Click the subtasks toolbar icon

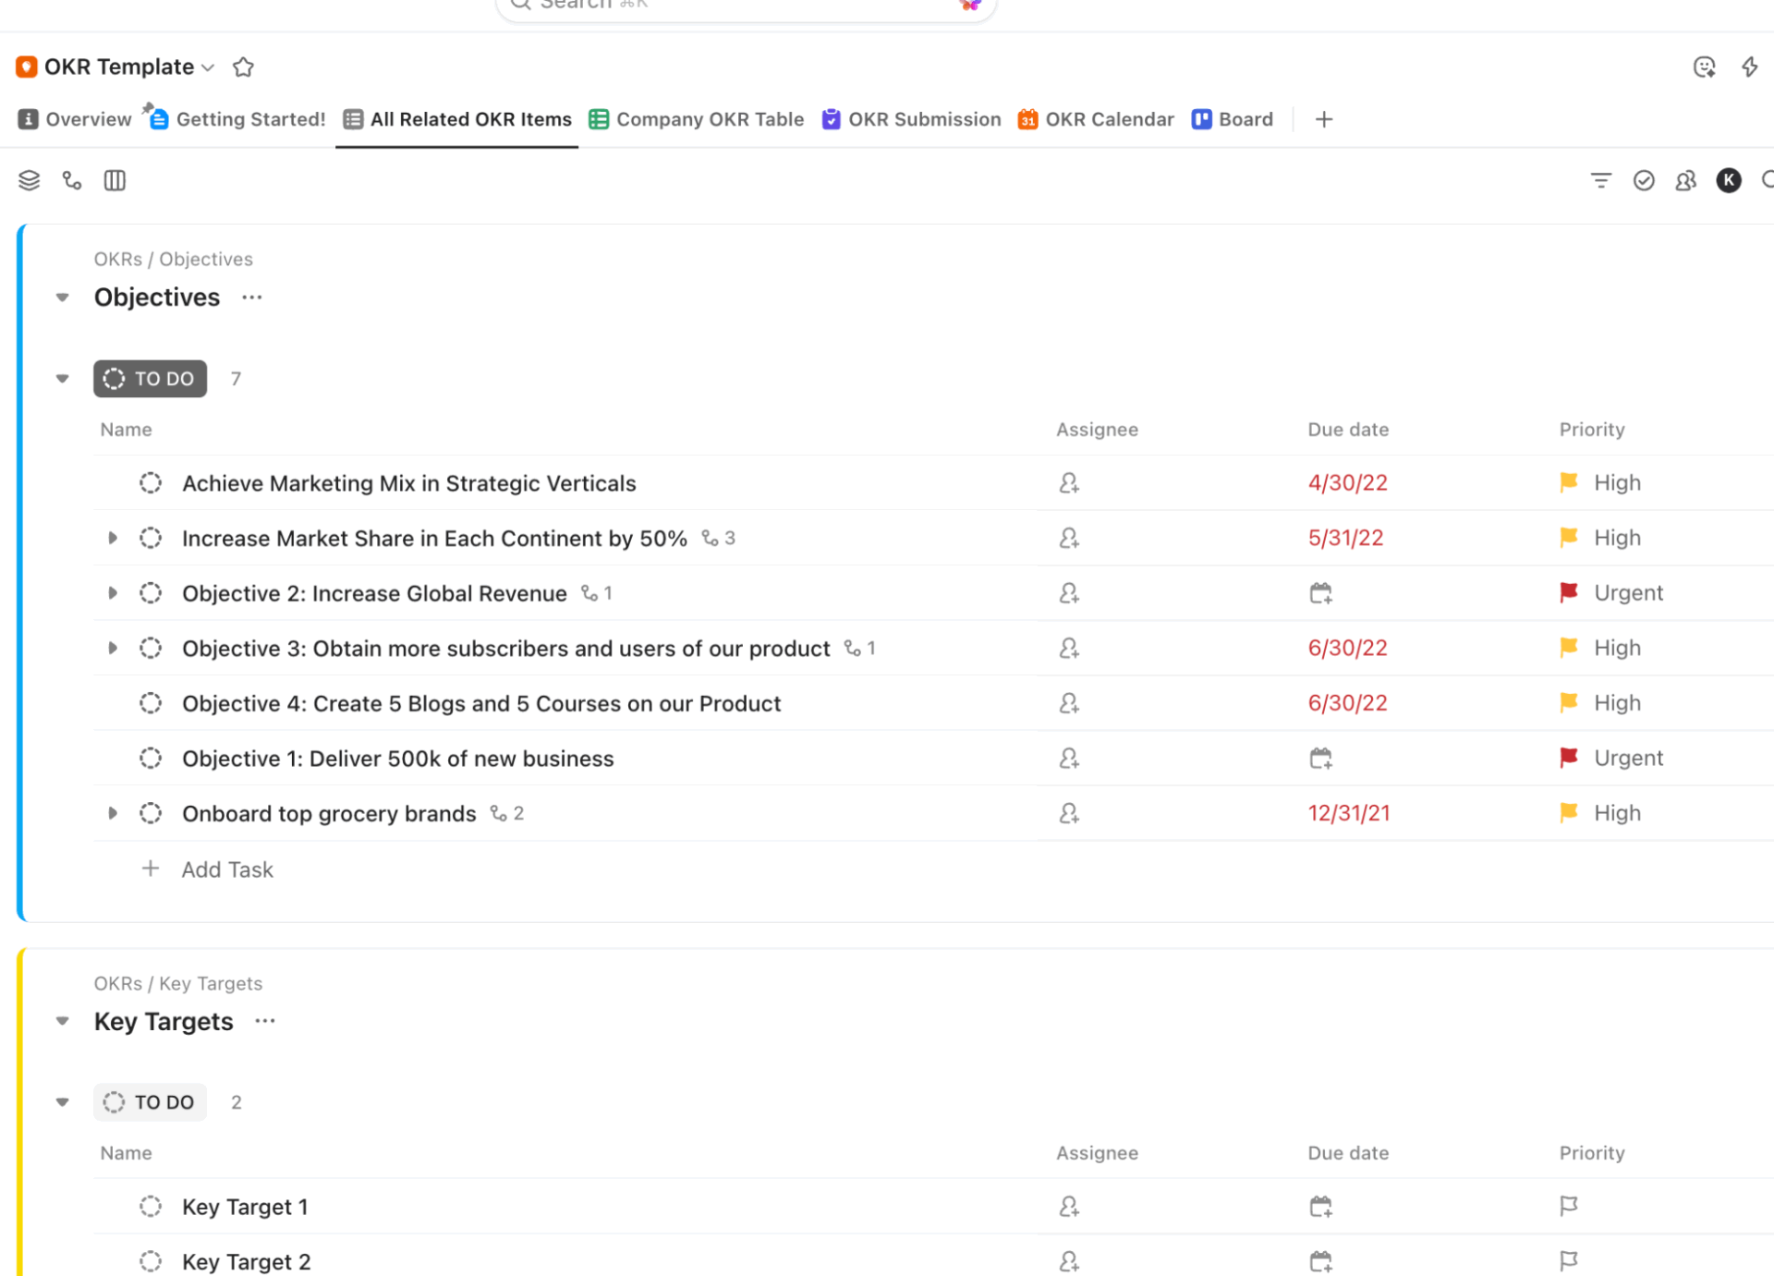coord(72,180)
